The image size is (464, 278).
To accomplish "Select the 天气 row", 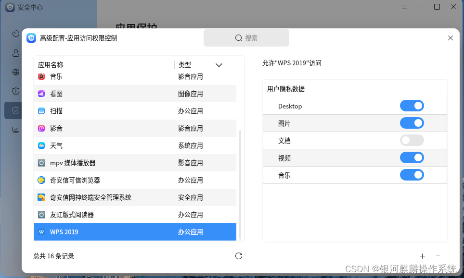I will click(x=135, y=145).
